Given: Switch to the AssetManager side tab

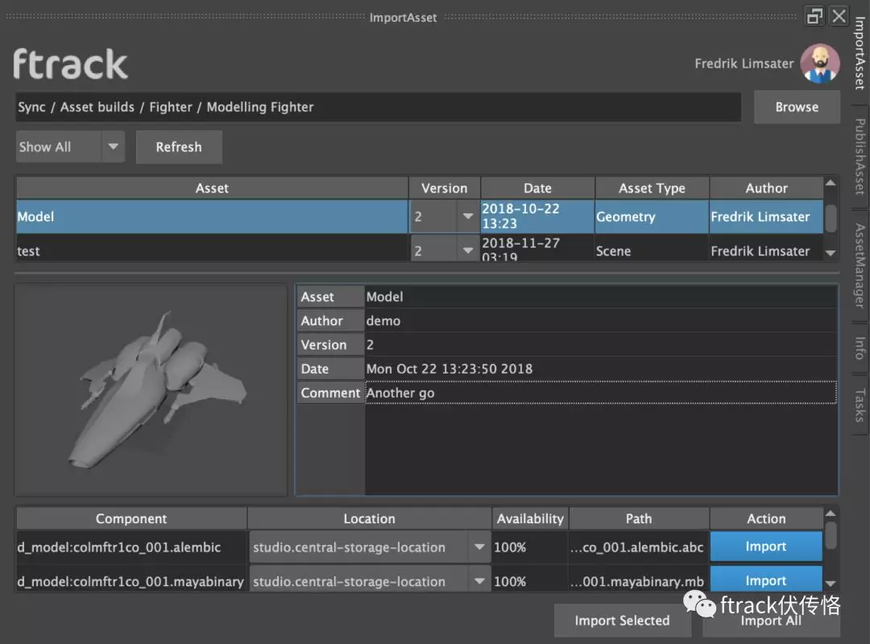Looking at the screenshot, I should [x=860, y=266].
